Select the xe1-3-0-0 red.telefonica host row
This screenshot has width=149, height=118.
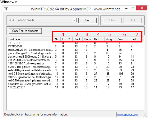pos(75,70)
